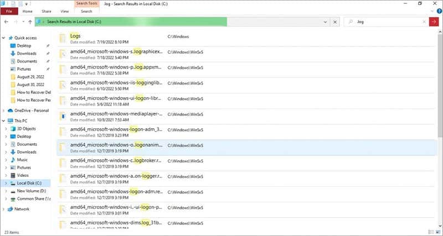The width and height of the screenshot is (443, 236).
Task: Select Music note icon in sidebar
Action: pos(13,160)
